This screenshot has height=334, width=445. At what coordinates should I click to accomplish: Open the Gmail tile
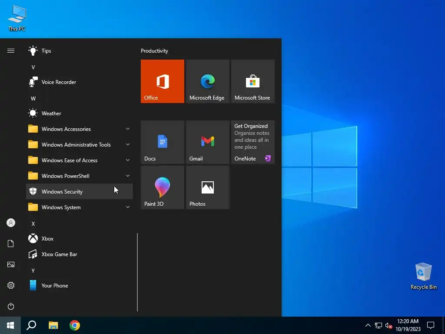(207, 142)
